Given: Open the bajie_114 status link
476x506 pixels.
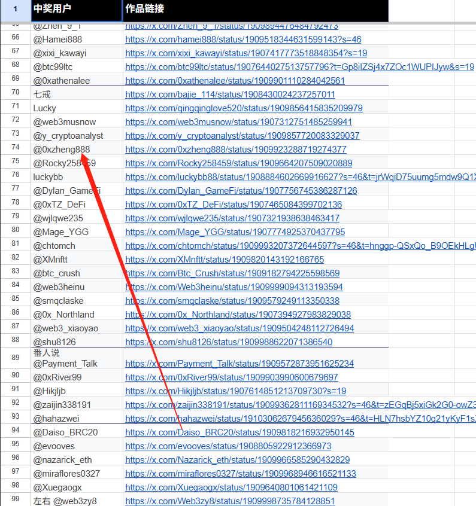Looking at the screenshot, I should click(230, 95).
